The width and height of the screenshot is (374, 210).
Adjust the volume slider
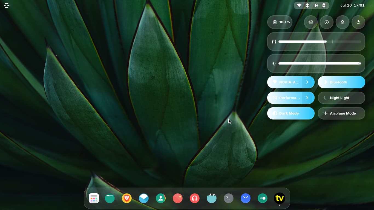(320, 42)
